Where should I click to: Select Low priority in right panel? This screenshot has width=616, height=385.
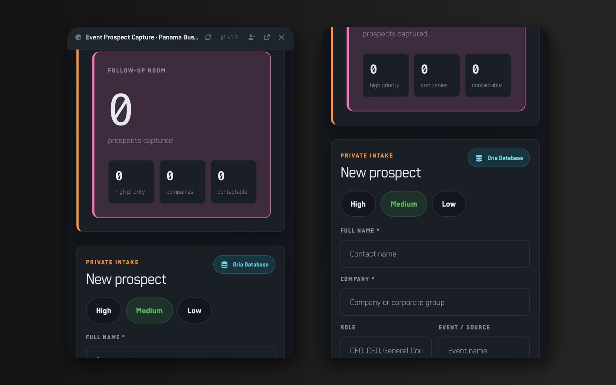[x=449, y=204]
